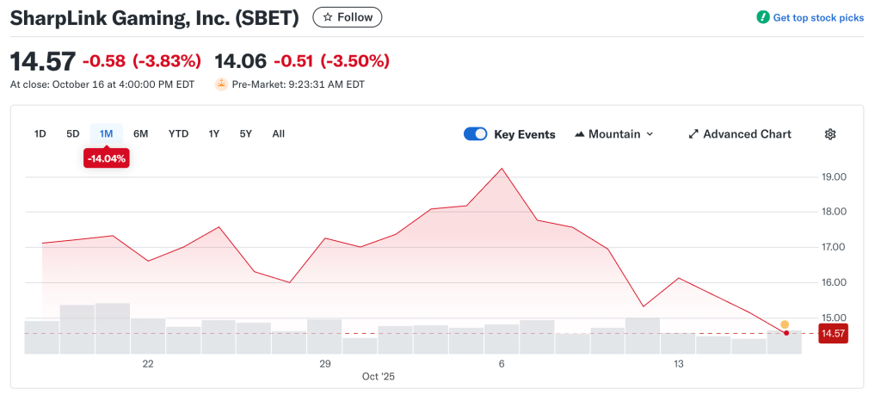Select the 5D time range
Image resolution: width=881 pixels, height=395 pixels.
point(73,133)
